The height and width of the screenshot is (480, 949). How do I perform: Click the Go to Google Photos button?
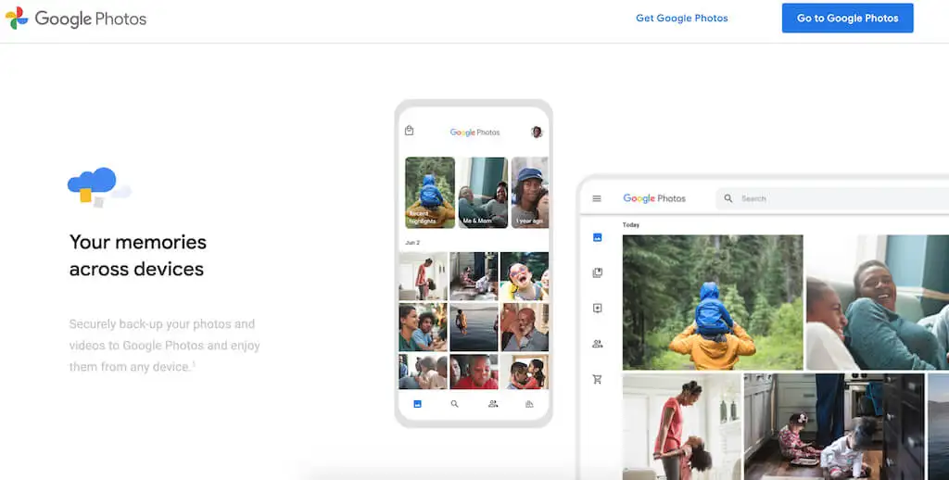point(847,19)
